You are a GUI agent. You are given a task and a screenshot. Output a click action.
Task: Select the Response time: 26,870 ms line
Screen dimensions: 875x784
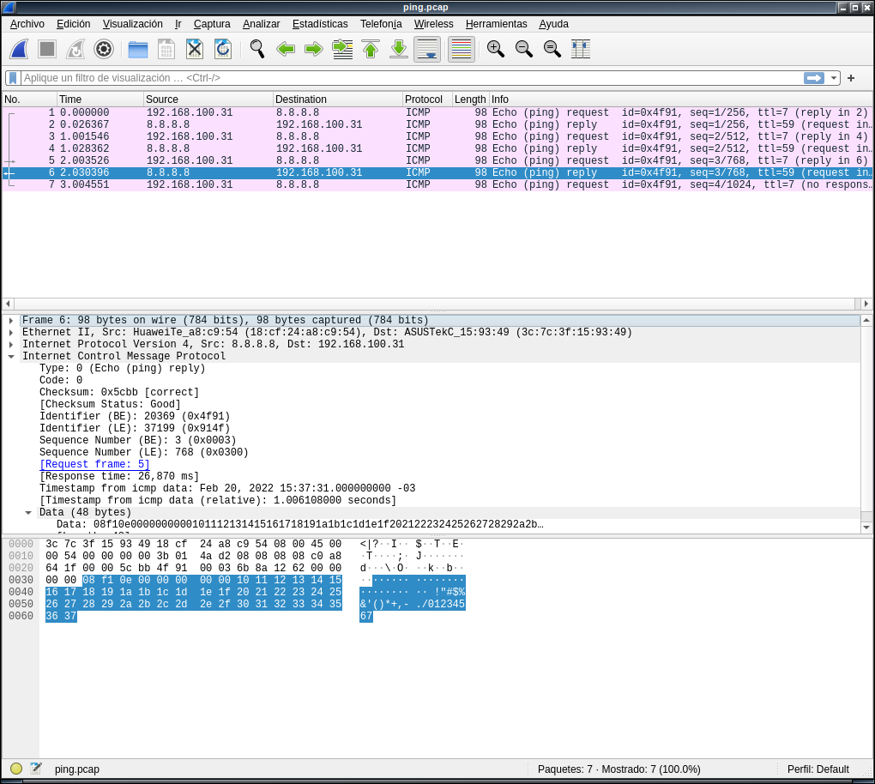click(x=119, y=477)
